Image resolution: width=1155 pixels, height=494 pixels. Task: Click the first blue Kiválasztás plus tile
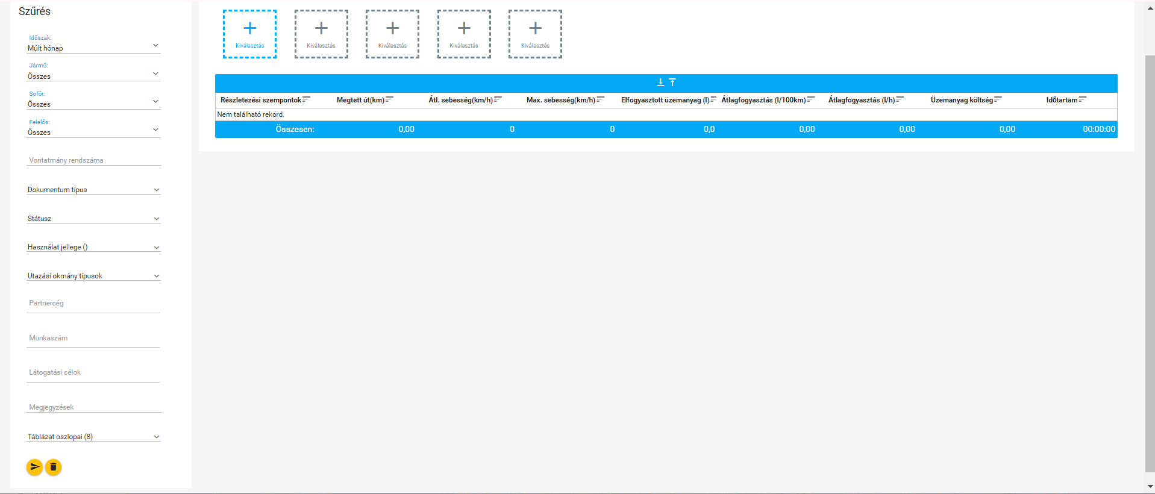(249, 34)
